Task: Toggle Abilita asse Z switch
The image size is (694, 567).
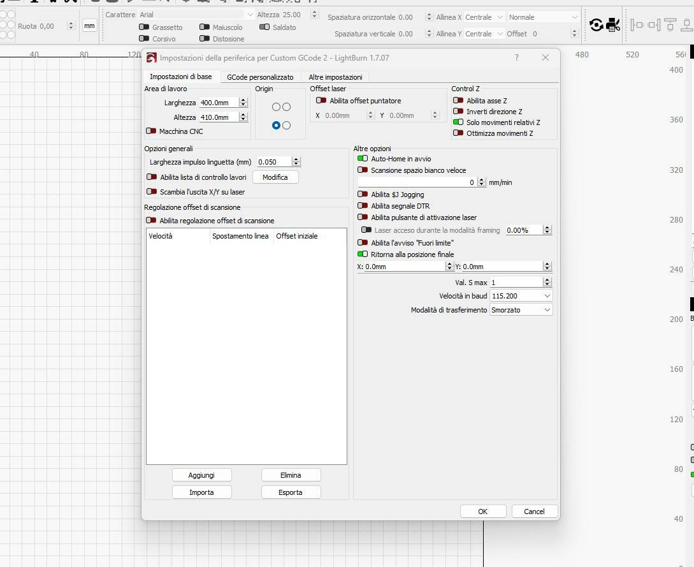Action: [x=458, y=101]
